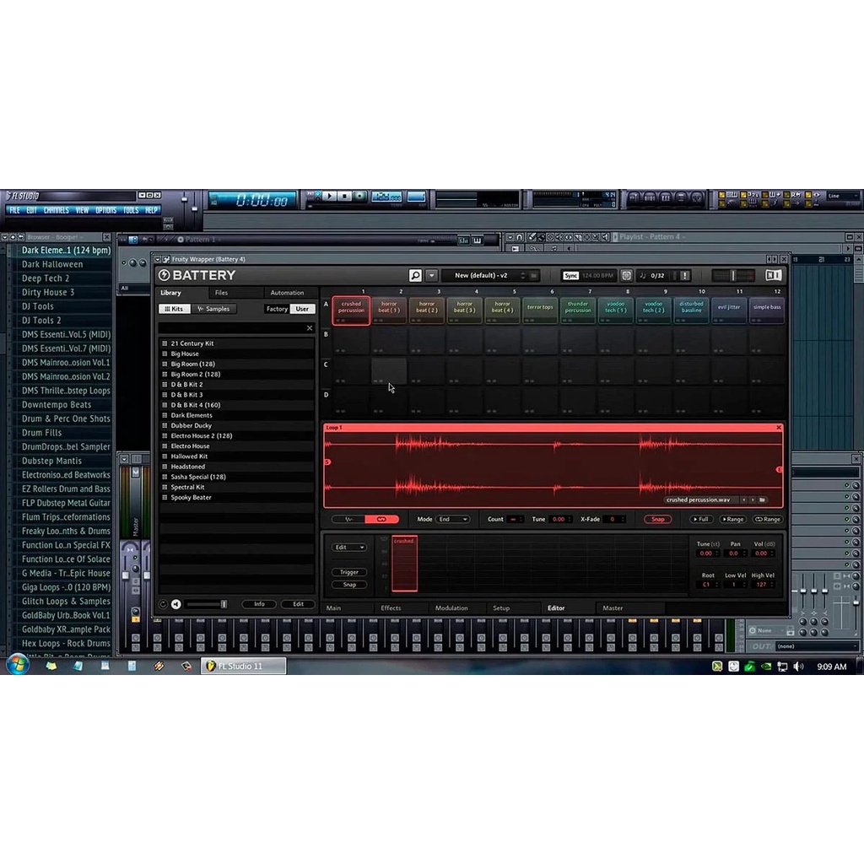Step the High Vel 127 value
This screenshot has width=864, height=864.
click(763, 585)
